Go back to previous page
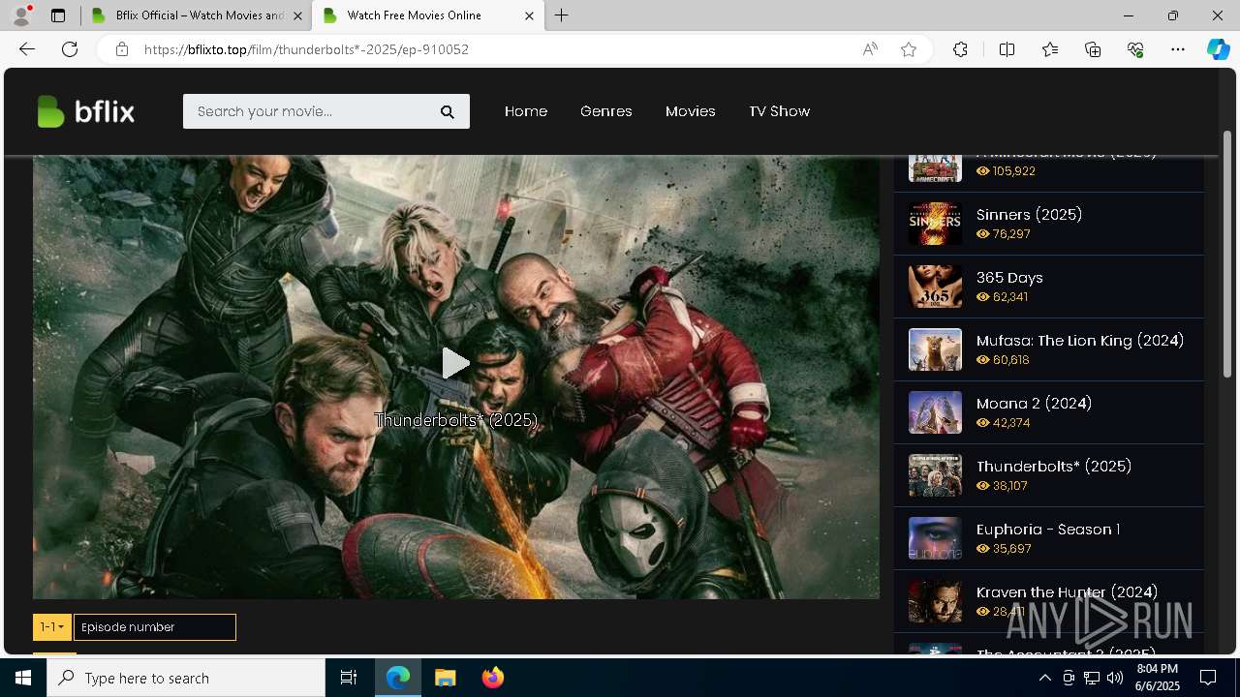 (27, 49)
